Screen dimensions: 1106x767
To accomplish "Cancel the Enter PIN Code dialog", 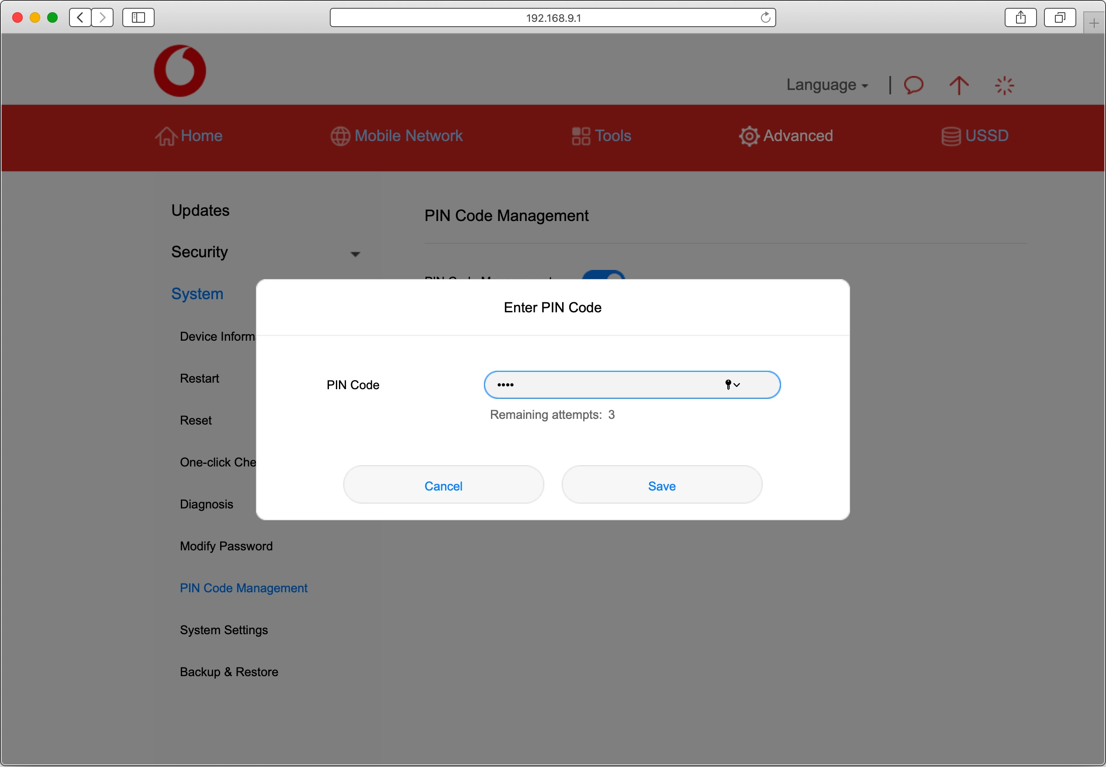I will coord(443,485).
